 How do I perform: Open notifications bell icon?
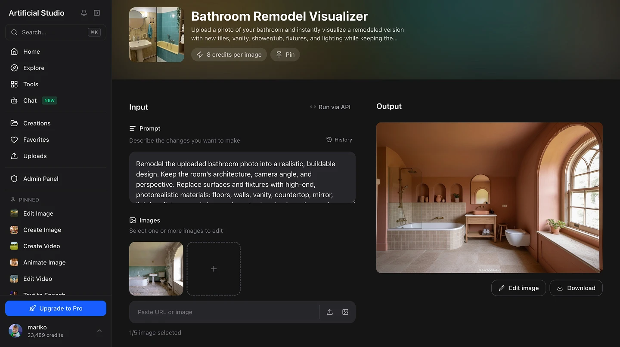[84, 13]
